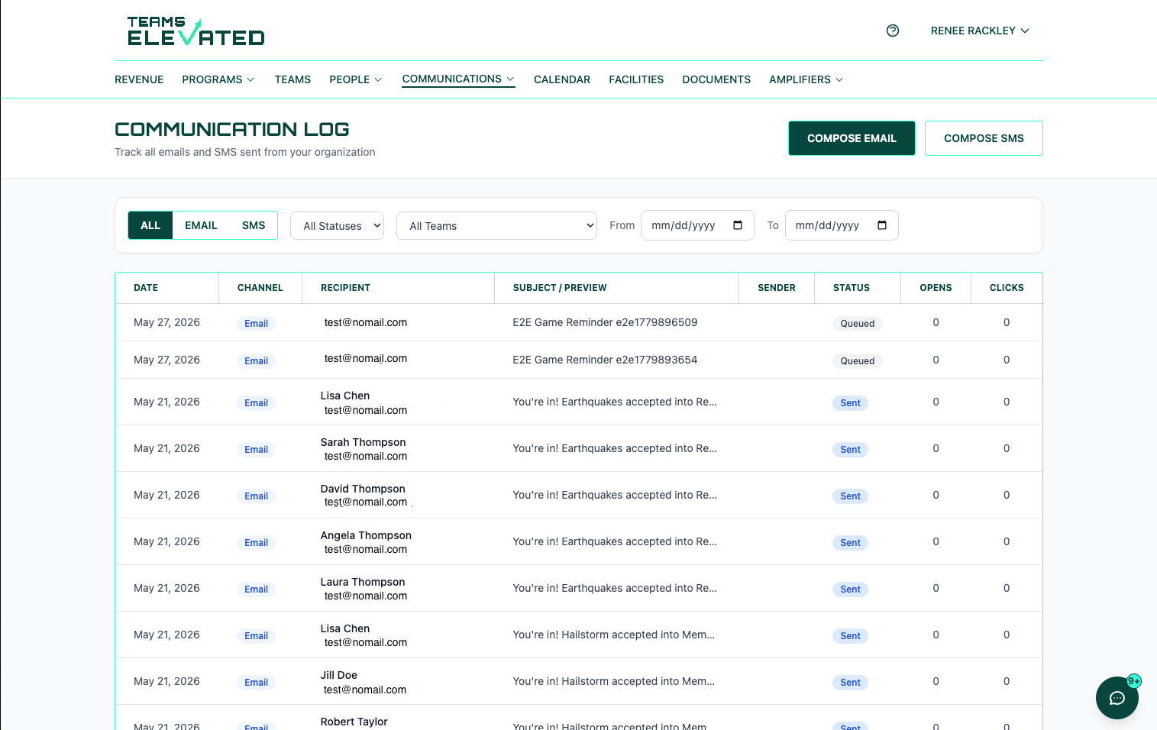Select Robert Taylor recipient
Image resolution: width=1157 pixels, height=730 pixels.
coord(354,722)
